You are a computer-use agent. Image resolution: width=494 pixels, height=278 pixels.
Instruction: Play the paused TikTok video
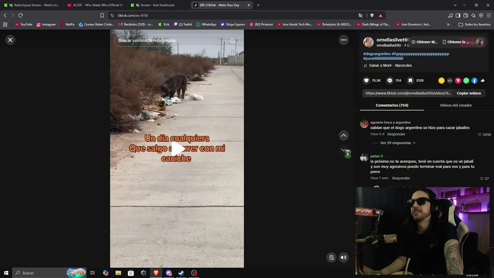(177, 149)
